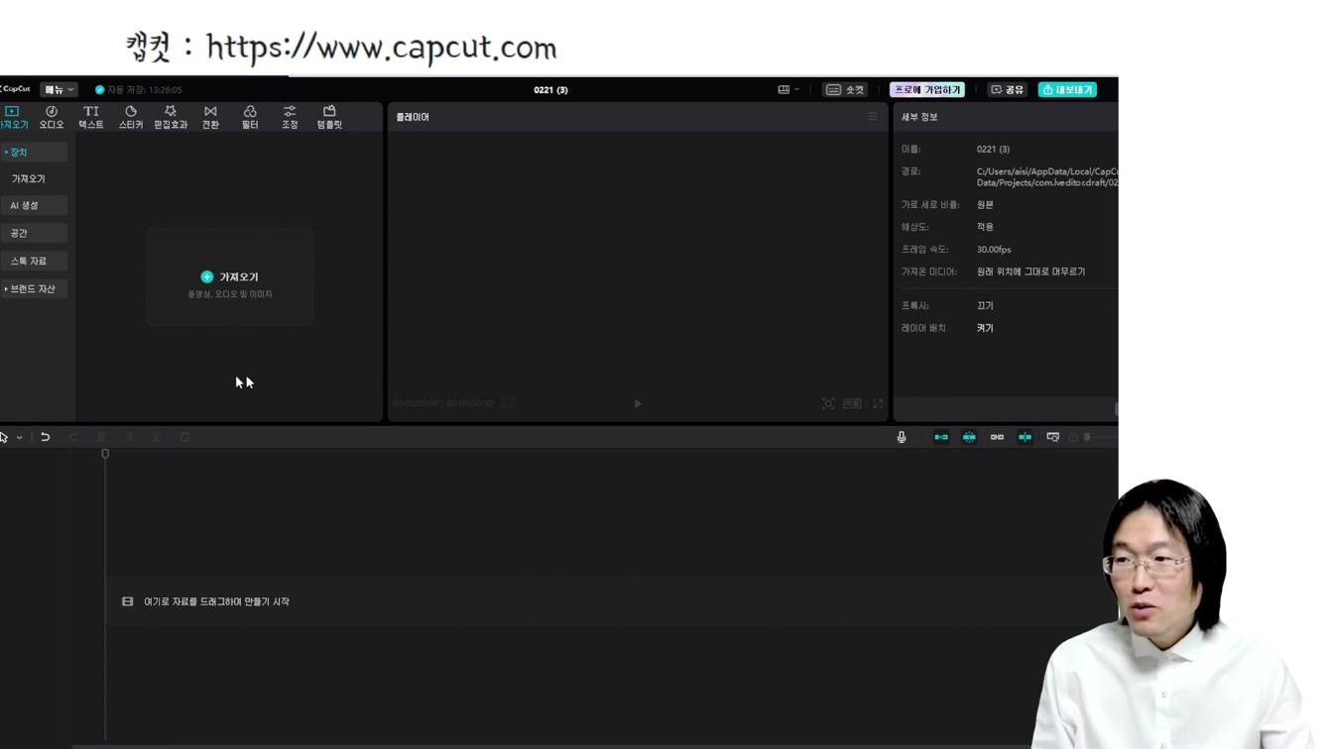Viewport: 1333px width, 749px height.
Task: Open the 편집효과 (Effects) tab
Action: [171, 117]
